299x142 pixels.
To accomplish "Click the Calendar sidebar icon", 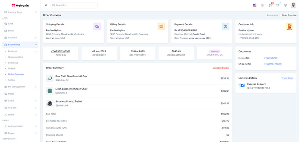I will tap(6, 38).
